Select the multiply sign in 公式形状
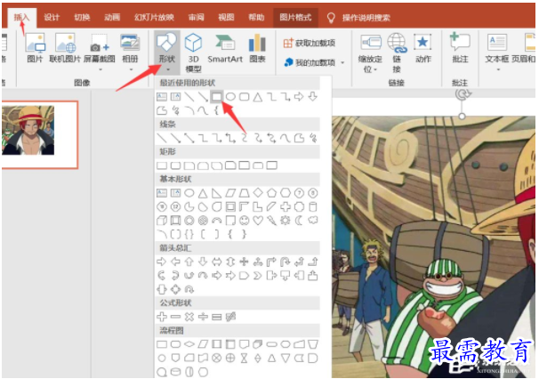 pyautogui.click(x=189, y=317)
